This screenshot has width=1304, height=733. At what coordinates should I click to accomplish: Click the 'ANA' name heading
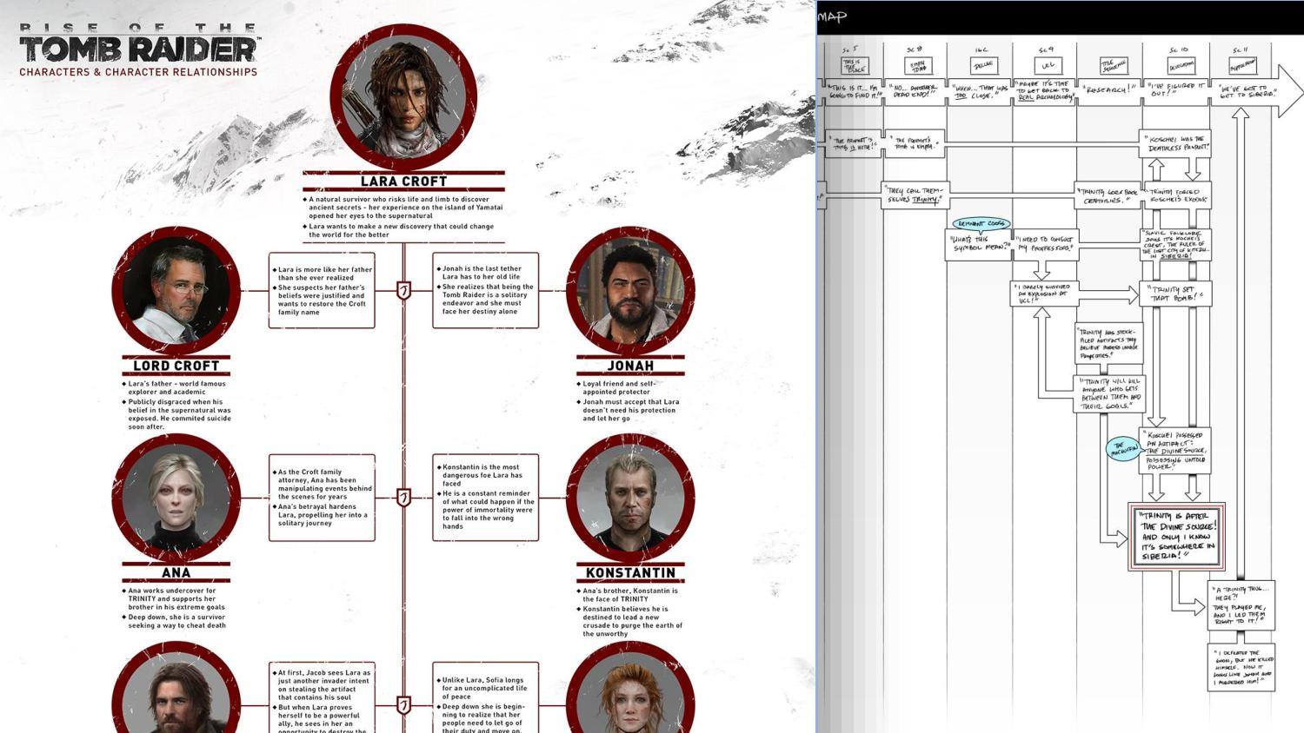pyautogui.click(x=176, y=573)
